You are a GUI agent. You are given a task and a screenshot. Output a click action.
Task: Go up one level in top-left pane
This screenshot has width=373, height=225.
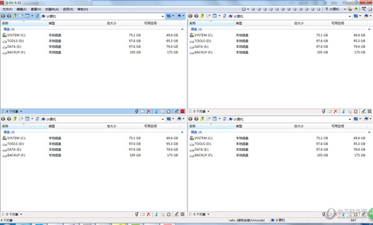(x=15, y=16)
